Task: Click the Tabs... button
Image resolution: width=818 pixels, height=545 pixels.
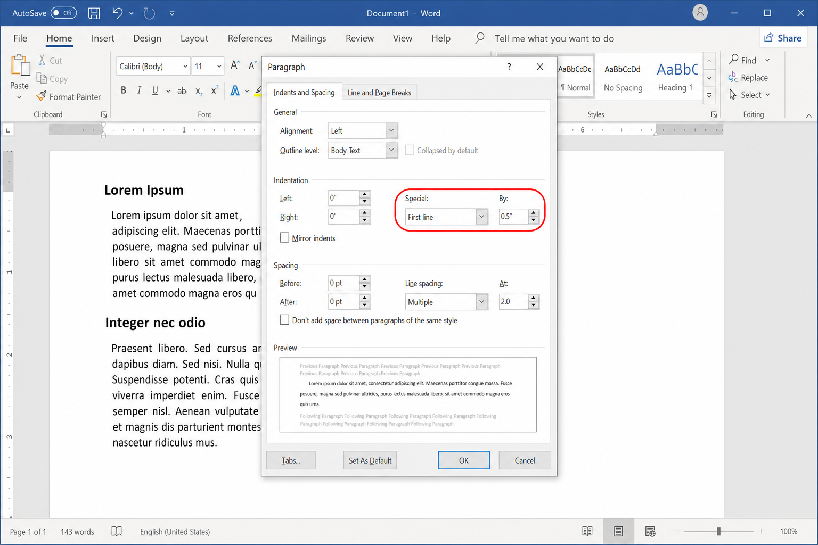Action: coord(291,460)
